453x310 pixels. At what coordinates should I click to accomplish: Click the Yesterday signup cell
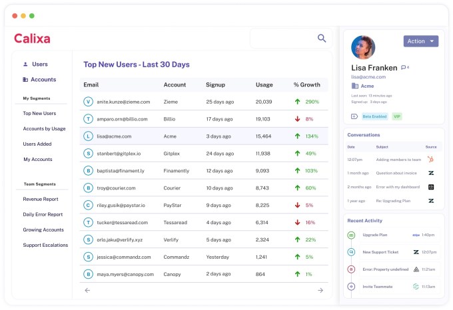[x=218, y=257]
